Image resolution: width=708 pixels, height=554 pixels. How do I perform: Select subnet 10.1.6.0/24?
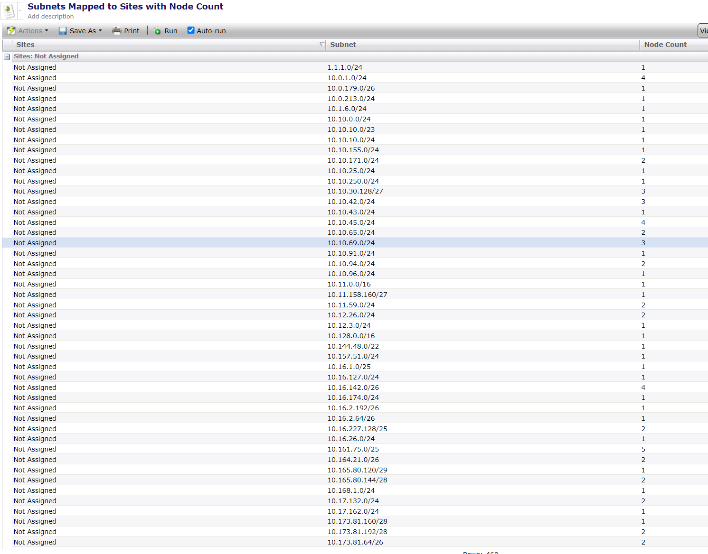pyautogui.click(x=347, y=109)
